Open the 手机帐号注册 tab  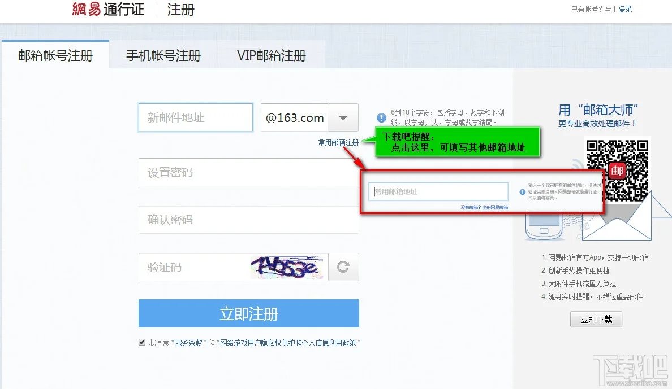coord(163,55)
